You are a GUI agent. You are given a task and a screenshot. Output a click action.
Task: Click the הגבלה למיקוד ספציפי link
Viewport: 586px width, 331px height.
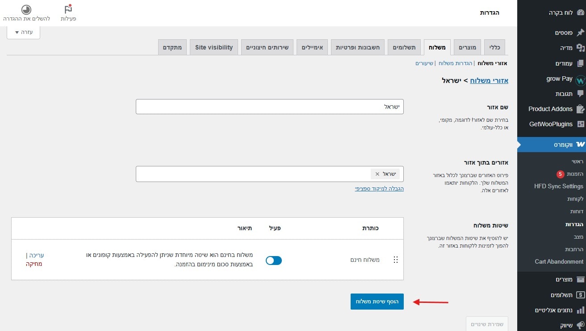tap(379, 189)
